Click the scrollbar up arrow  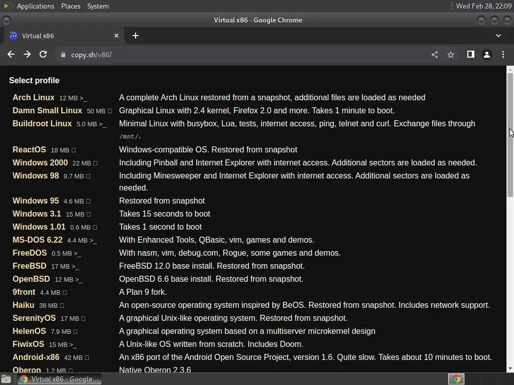pyautogui.click(x=510, y=69)
